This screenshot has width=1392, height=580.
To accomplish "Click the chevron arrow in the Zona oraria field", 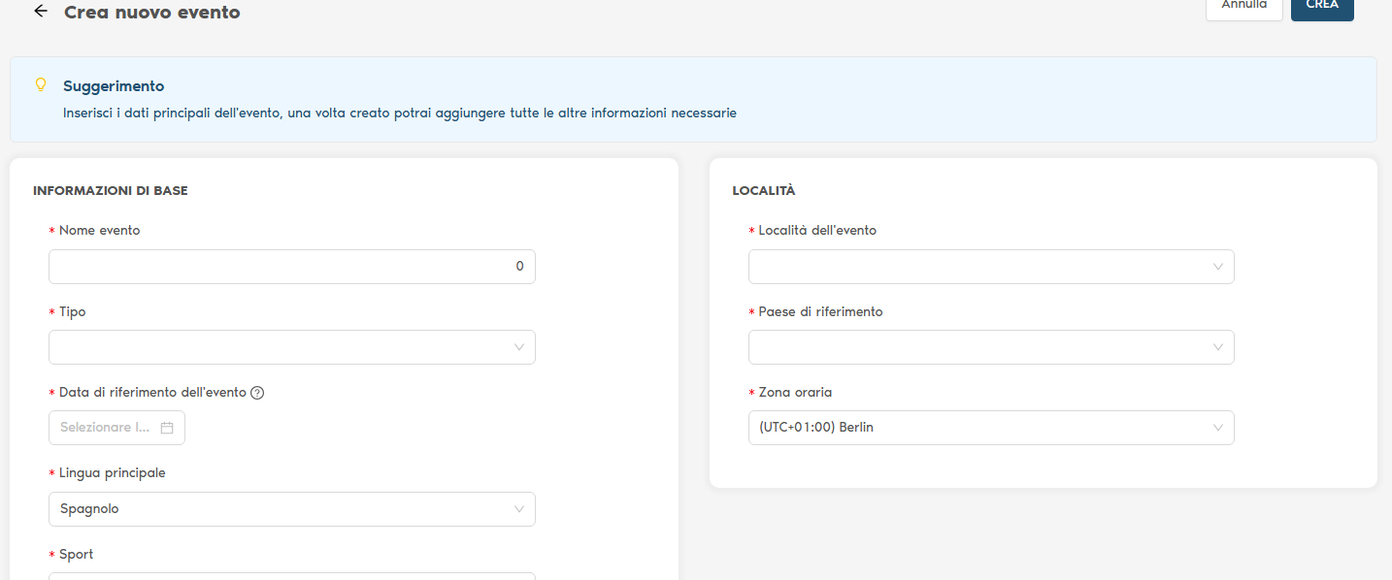I will point(1218,428).
